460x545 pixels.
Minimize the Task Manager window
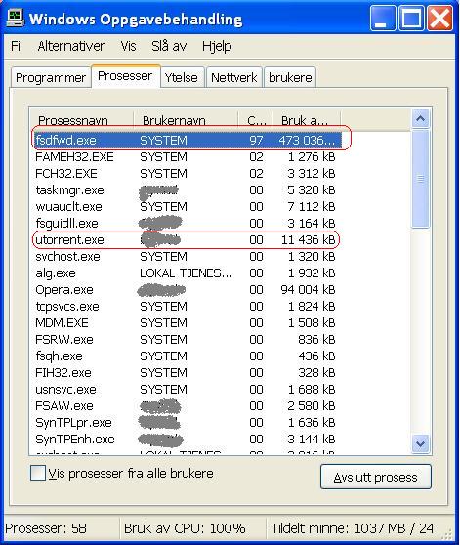tap(382, 19)
